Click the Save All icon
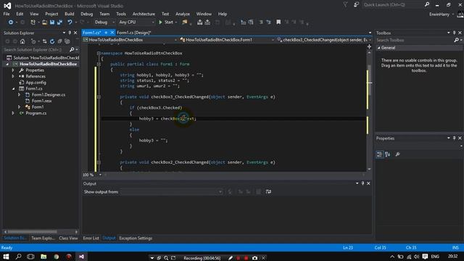The height and width of the screenshot is (261, 464). click(59, 22)
